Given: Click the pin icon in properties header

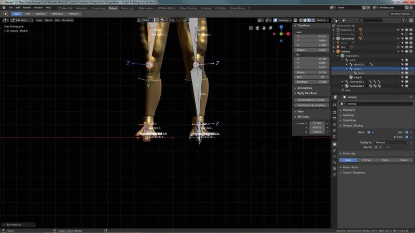Looking at the screenshot, I should [411, 97].
